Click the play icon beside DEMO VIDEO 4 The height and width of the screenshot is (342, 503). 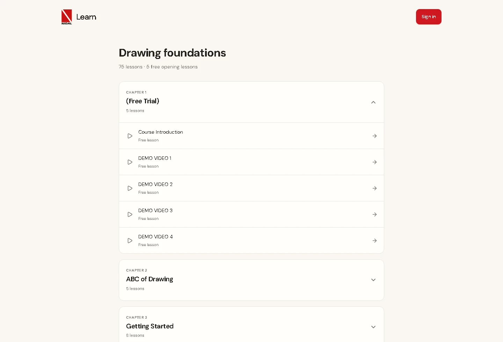click(130, 241)
